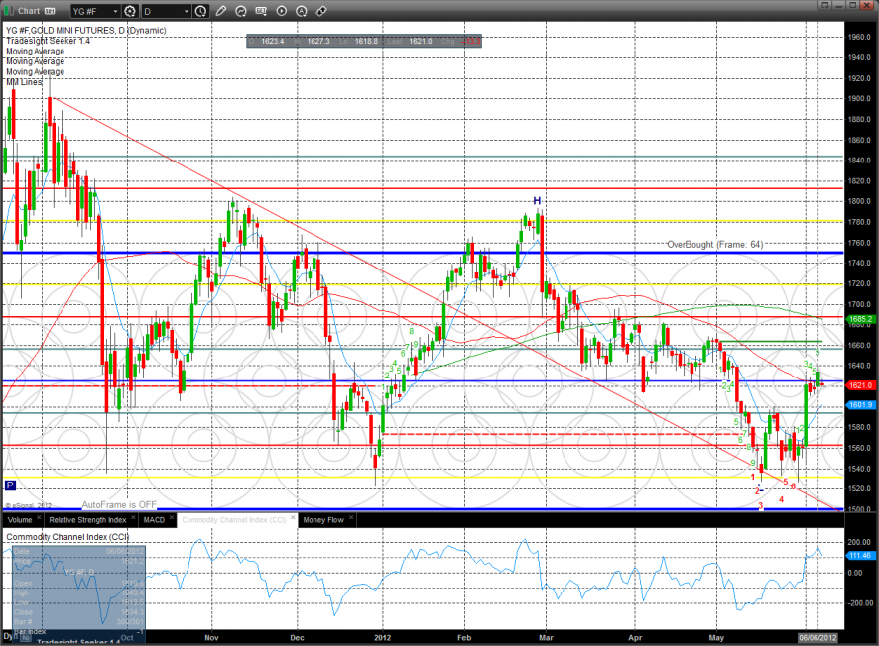Open the Money Flow tab
Screen dimensions: 879x646
click(321, 519)
